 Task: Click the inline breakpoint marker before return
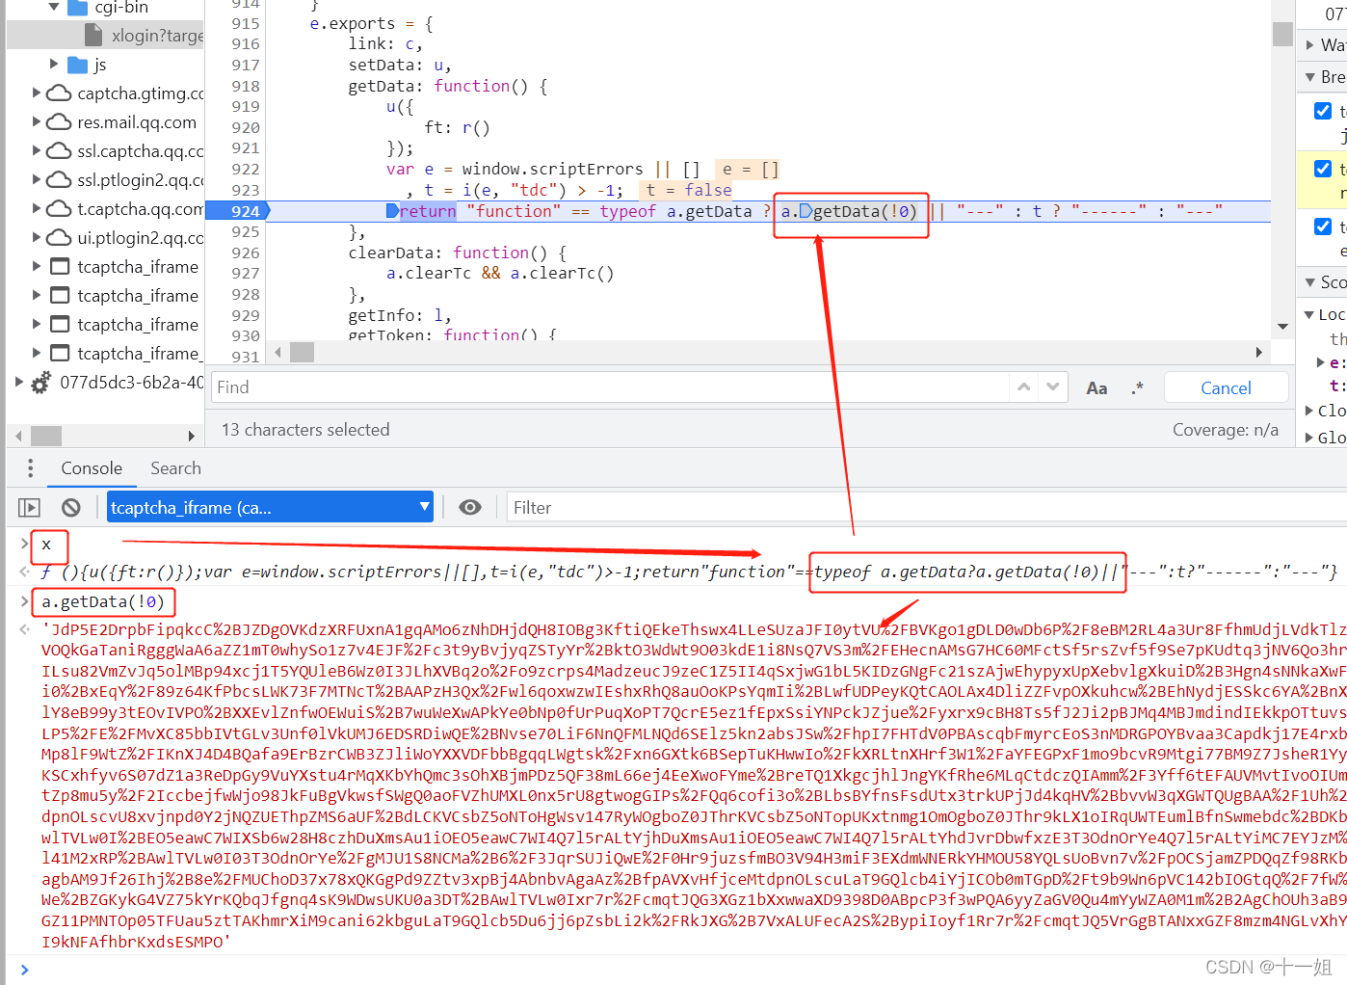click(x=392, y=211)
